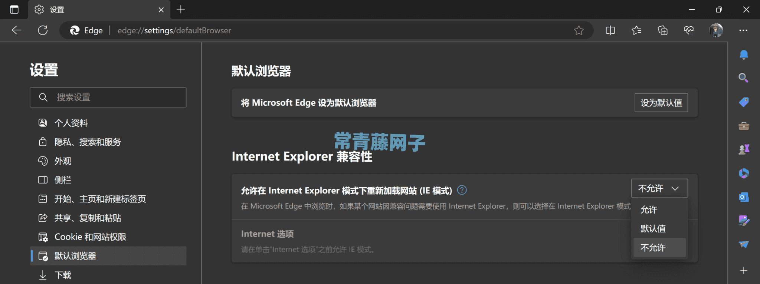Click the address bar URL

pos(174,30)
